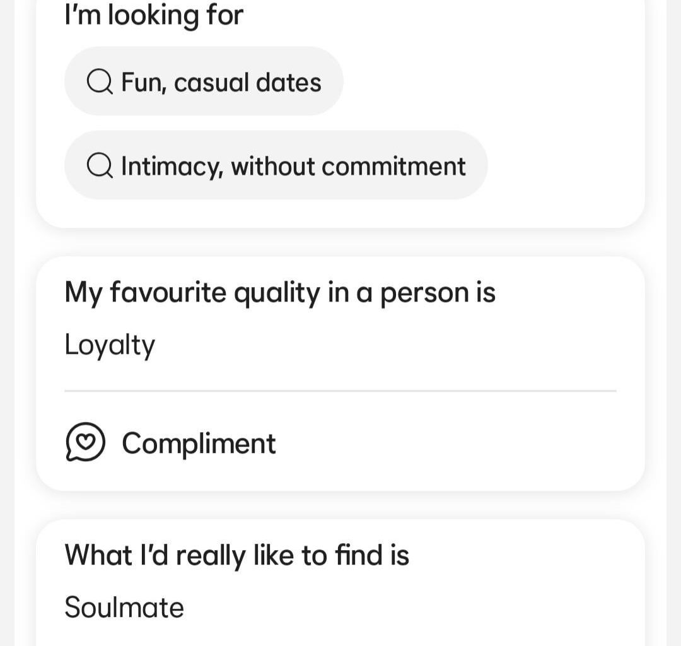Tap the magnifier icon beside Intimacy, without commitment

[x=100, y=167]
